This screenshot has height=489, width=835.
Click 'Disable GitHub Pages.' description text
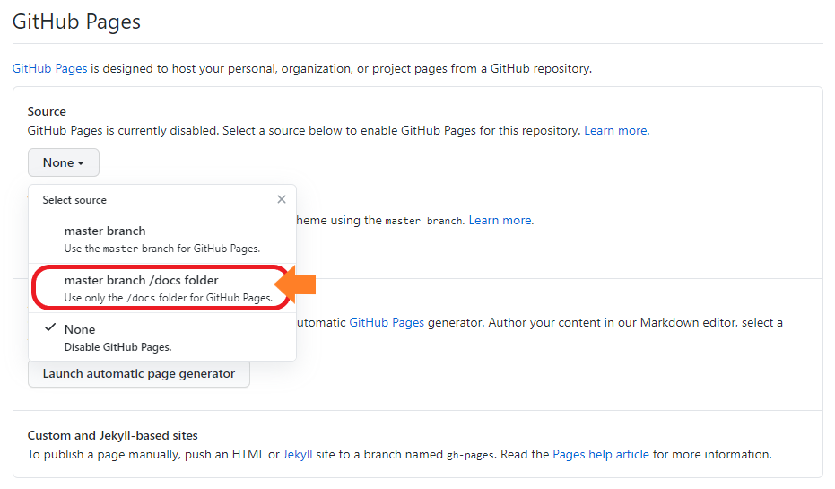point(117,346)
